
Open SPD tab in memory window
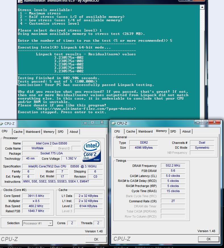(x=173, y=131)
